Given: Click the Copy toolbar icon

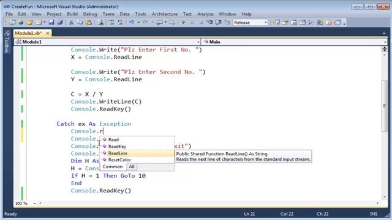Looking at the screenshot, I should pyautogui.click(x=80, y=23).
